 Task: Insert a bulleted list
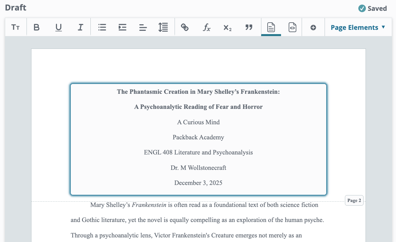point(102,27)
